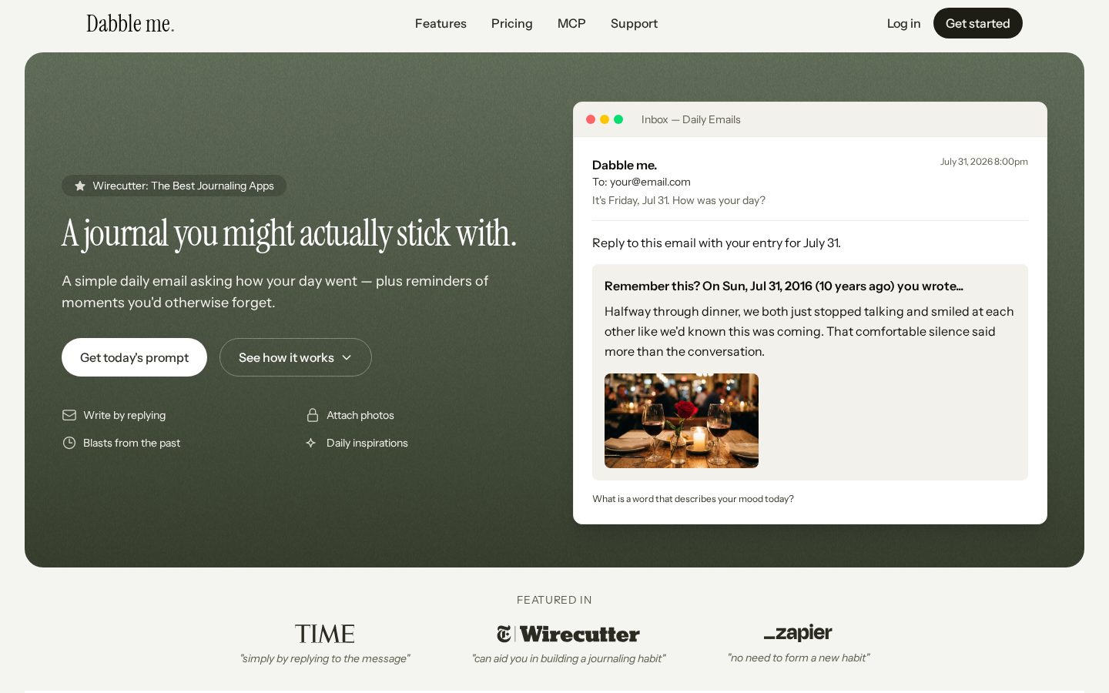Click the sparkle icon beside Daily inspirations
This screenshot has width=1109, height=693.
(311, 443)
